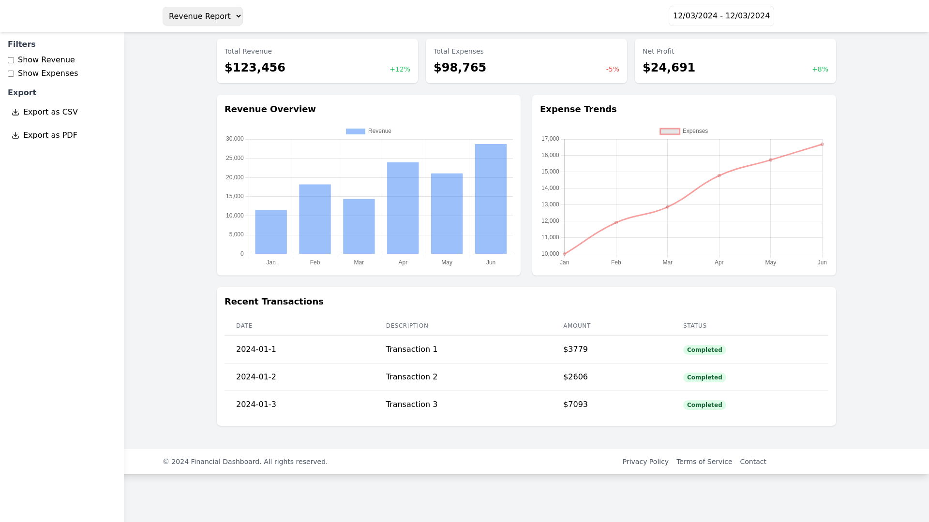Select the Transaction 2 table row
The height and width of the screenshot is (522, 929).
pos(526,377)
